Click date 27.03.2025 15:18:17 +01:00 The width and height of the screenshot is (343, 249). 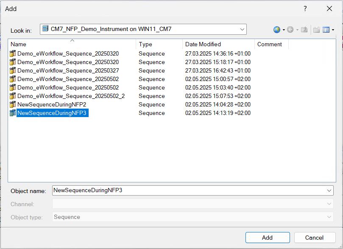point(218,62)
